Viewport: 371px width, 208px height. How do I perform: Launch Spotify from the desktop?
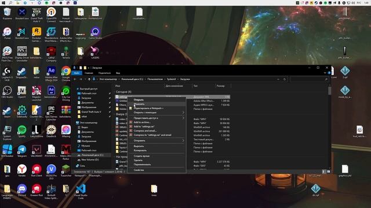(22, 132)
